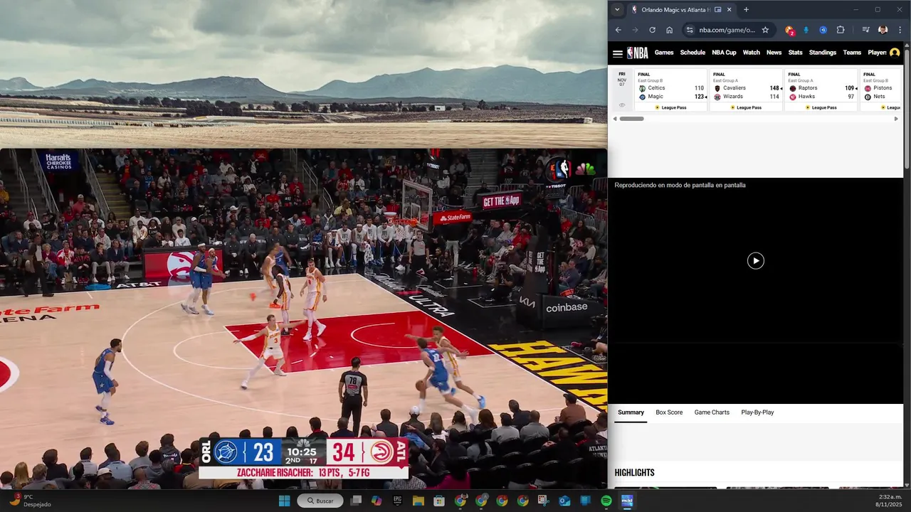Open the Windows Start menu
Viewport: 911px width, 512px height.
284,501
